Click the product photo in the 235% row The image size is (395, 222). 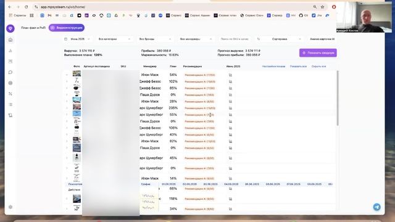77,107
